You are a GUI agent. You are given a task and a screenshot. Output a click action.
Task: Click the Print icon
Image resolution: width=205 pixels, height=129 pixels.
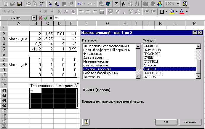click(x=28, y=4)
